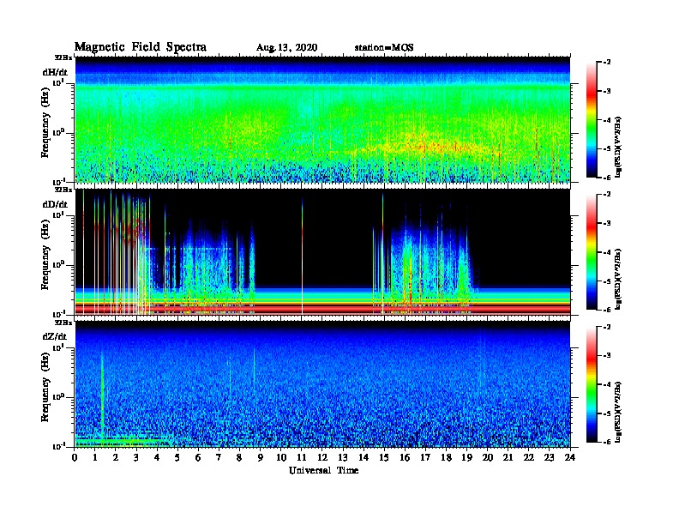Viewport: 679px width, 525px height.
Task: Click the hour '12' tick label
Action: coord(322,457)
